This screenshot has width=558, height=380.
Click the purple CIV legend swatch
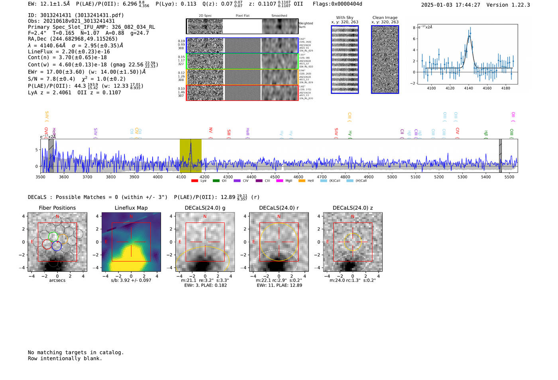[238, 181]
